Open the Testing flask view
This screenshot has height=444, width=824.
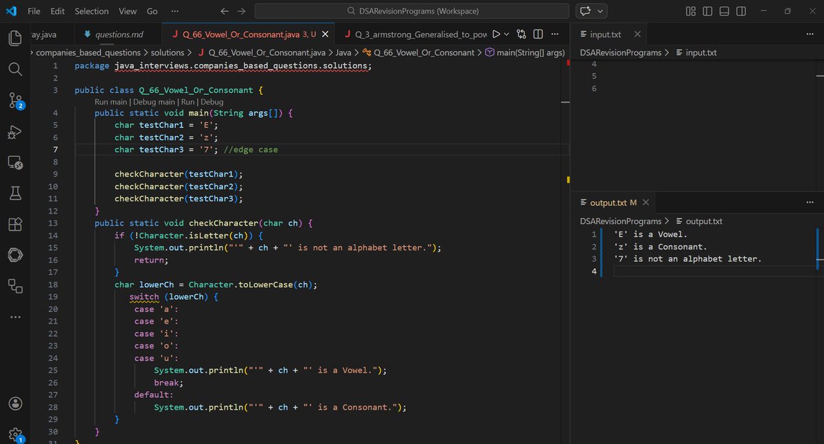point(15,194)
